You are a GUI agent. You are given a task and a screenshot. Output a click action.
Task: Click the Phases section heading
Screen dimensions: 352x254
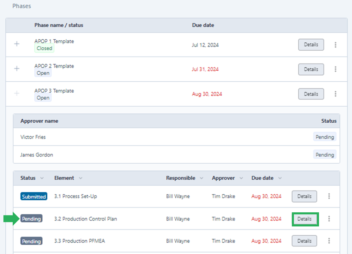22,6
